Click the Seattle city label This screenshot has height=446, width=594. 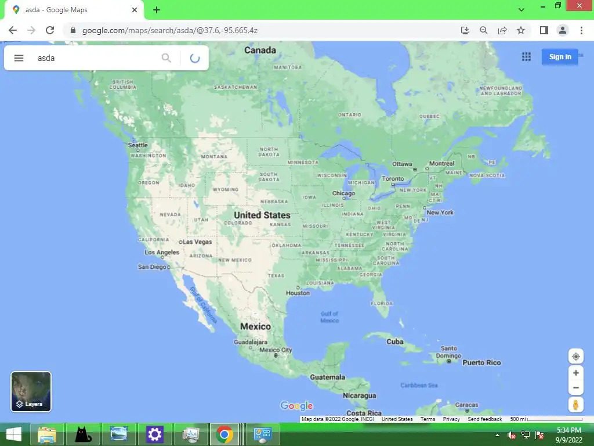(138, 145)
